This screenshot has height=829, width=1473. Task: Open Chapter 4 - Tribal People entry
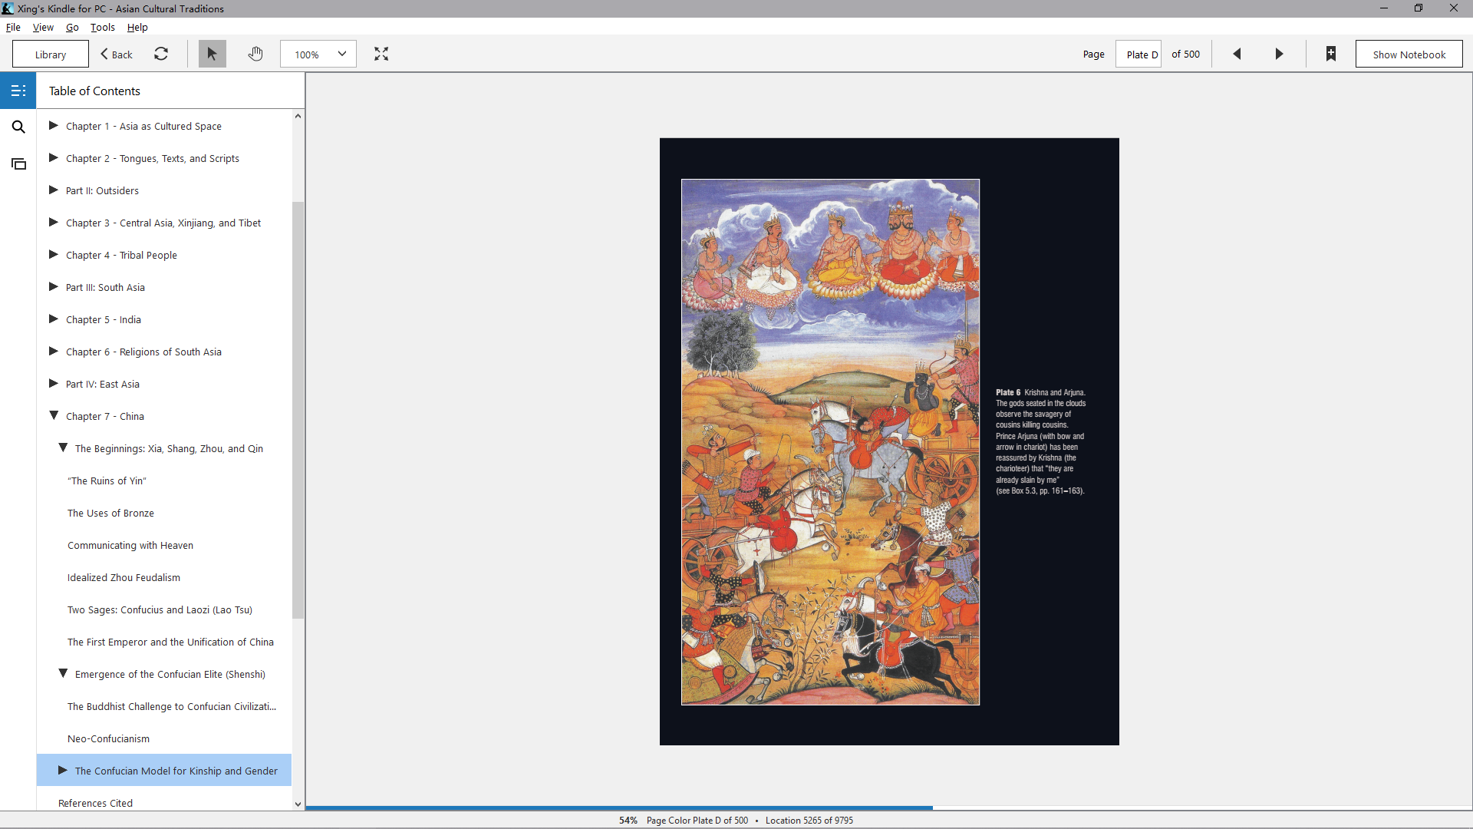tap(121, 255)
